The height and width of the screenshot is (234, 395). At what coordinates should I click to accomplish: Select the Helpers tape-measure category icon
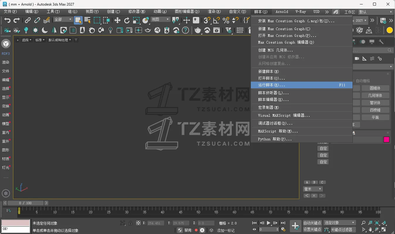[x=365, y=58]
